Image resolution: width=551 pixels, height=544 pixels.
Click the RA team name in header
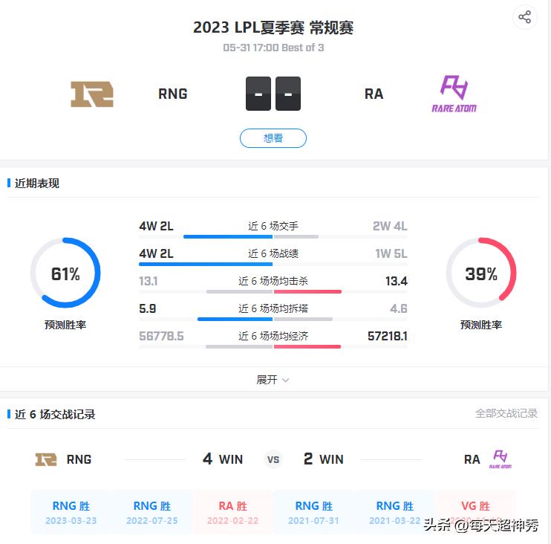click(x=374, y=94)
